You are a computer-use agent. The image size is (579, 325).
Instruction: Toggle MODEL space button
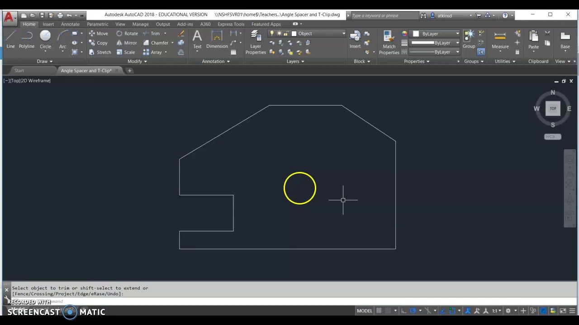[365, 311]
